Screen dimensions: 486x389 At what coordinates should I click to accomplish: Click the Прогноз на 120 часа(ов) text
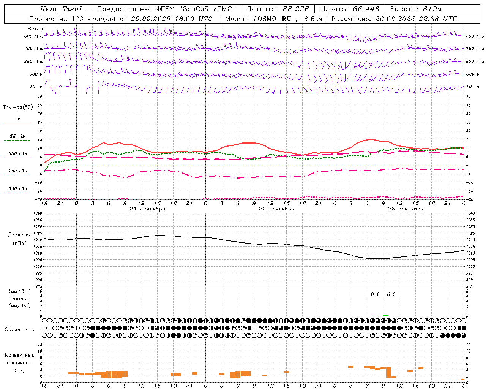(x=73, y=19)
